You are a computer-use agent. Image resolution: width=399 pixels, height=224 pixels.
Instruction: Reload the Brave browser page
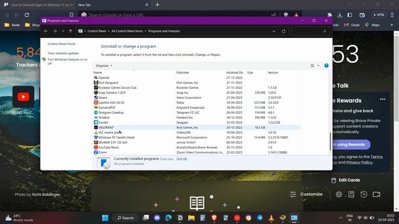pos(27,15)
